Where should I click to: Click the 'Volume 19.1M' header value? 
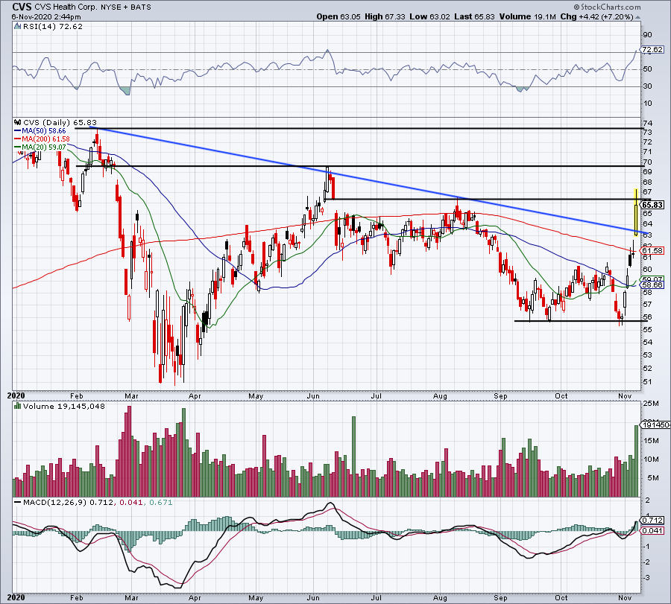click(527, 16)
